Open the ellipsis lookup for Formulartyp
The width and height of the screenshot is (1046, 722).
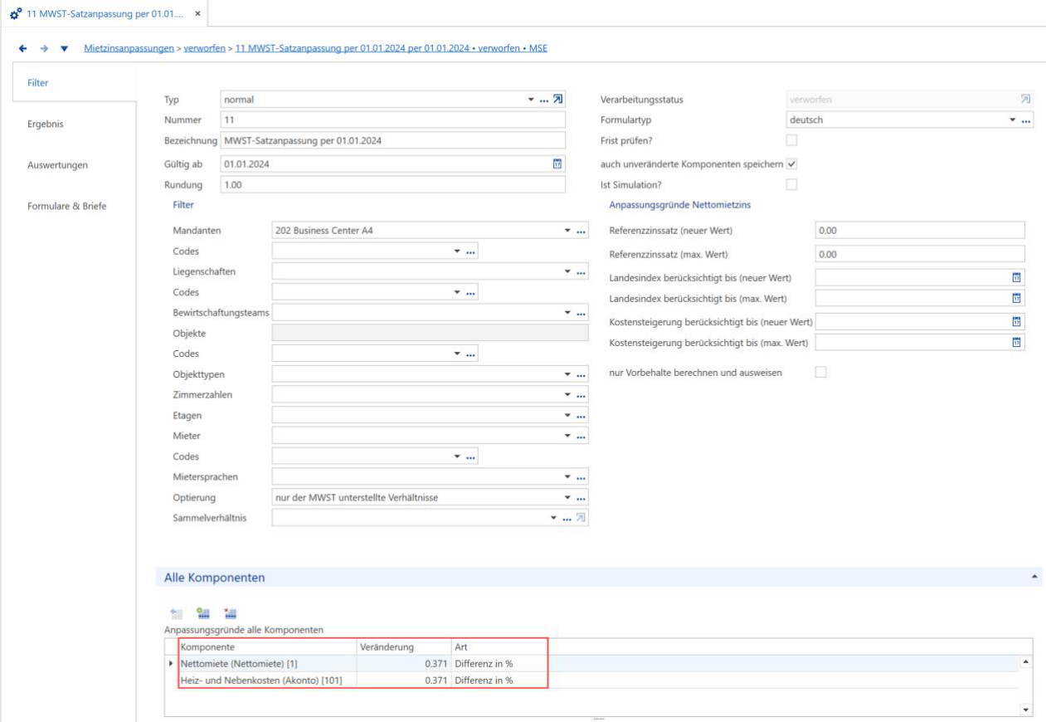[x=1025, y=121]
